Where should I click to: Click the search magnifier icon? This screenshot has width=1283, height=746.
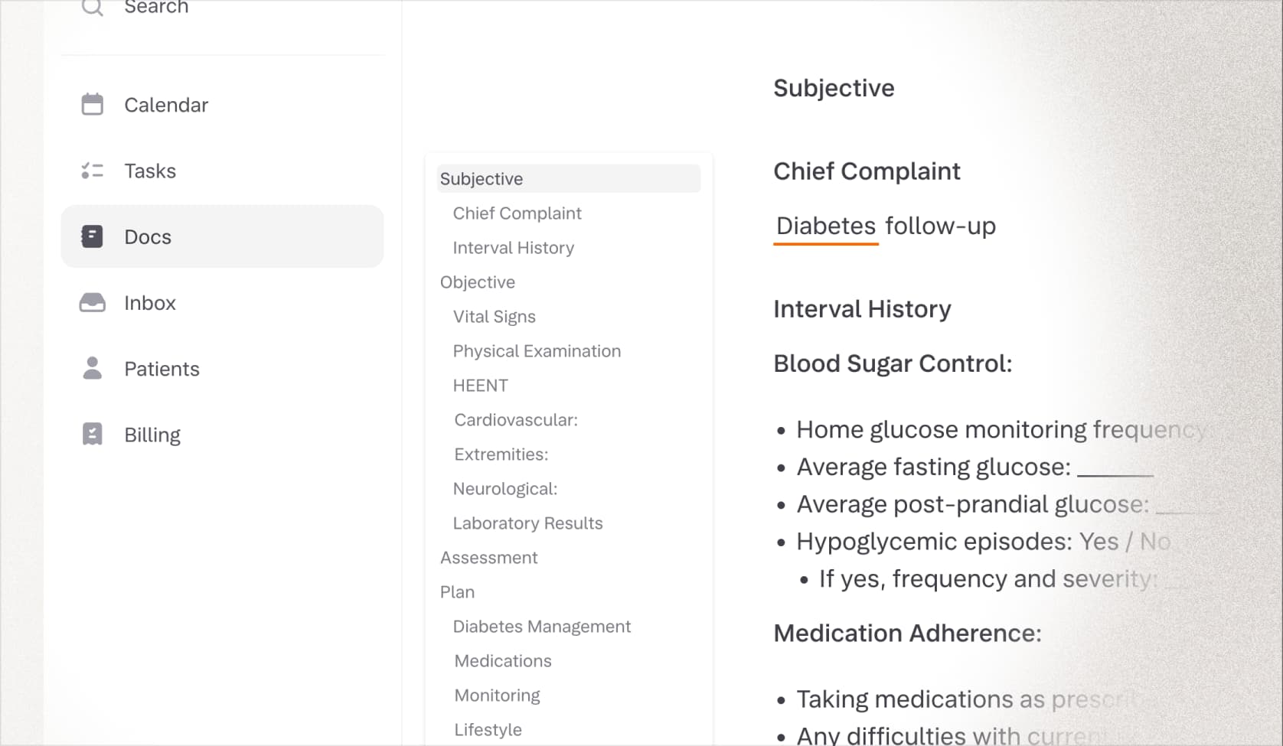tap(92, 7)
